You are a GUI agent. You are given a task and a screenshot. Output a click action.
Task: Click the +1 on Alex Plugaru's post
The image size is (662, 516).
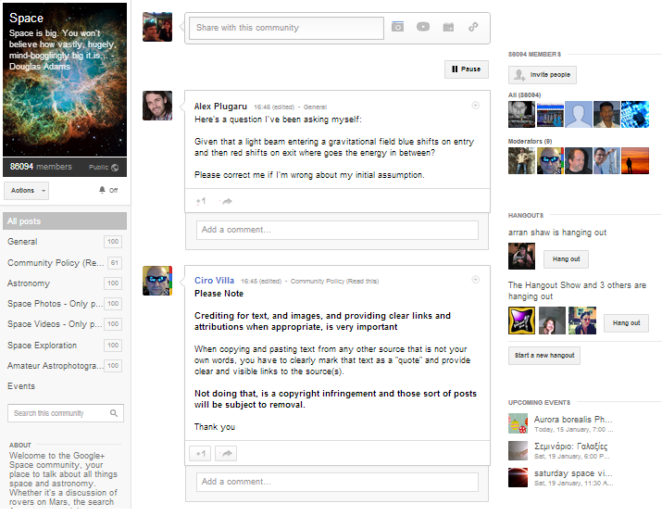point(201,201)
